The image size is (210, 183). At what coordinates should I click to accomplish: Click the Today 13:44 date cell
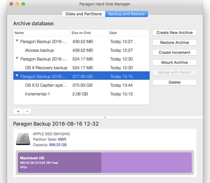pyautogui.click(x=121, y=85)
